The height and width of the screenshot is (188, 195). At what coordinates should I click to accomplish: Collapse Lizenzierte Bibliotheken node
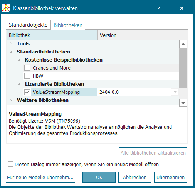(19, 84)
